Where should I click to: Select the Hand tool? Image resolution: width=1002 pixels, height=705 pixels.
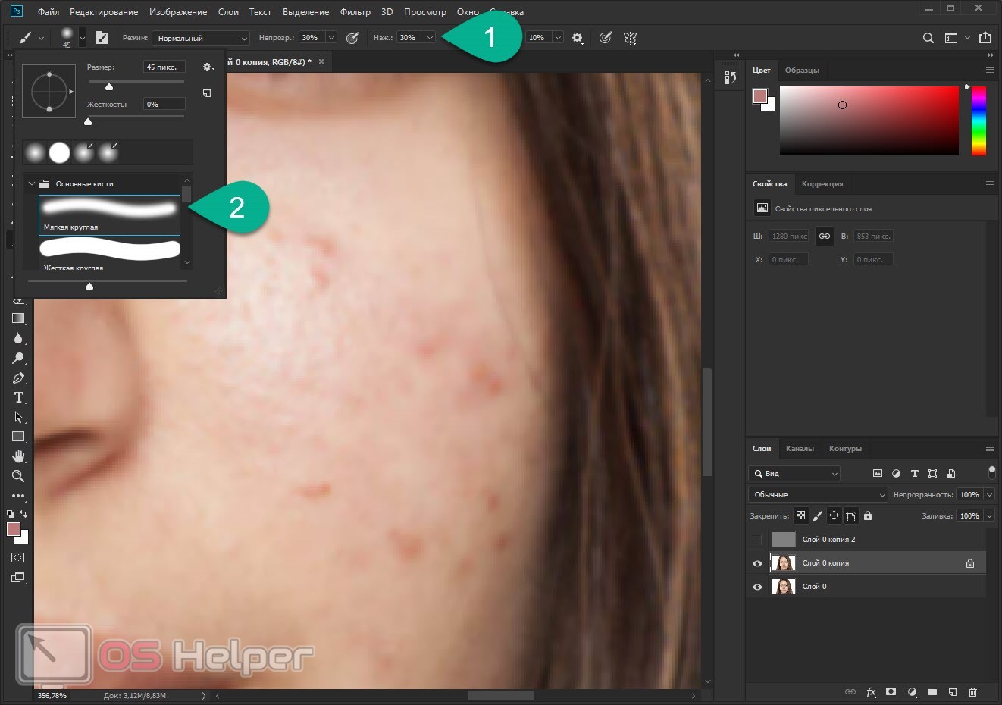(18, 456)
